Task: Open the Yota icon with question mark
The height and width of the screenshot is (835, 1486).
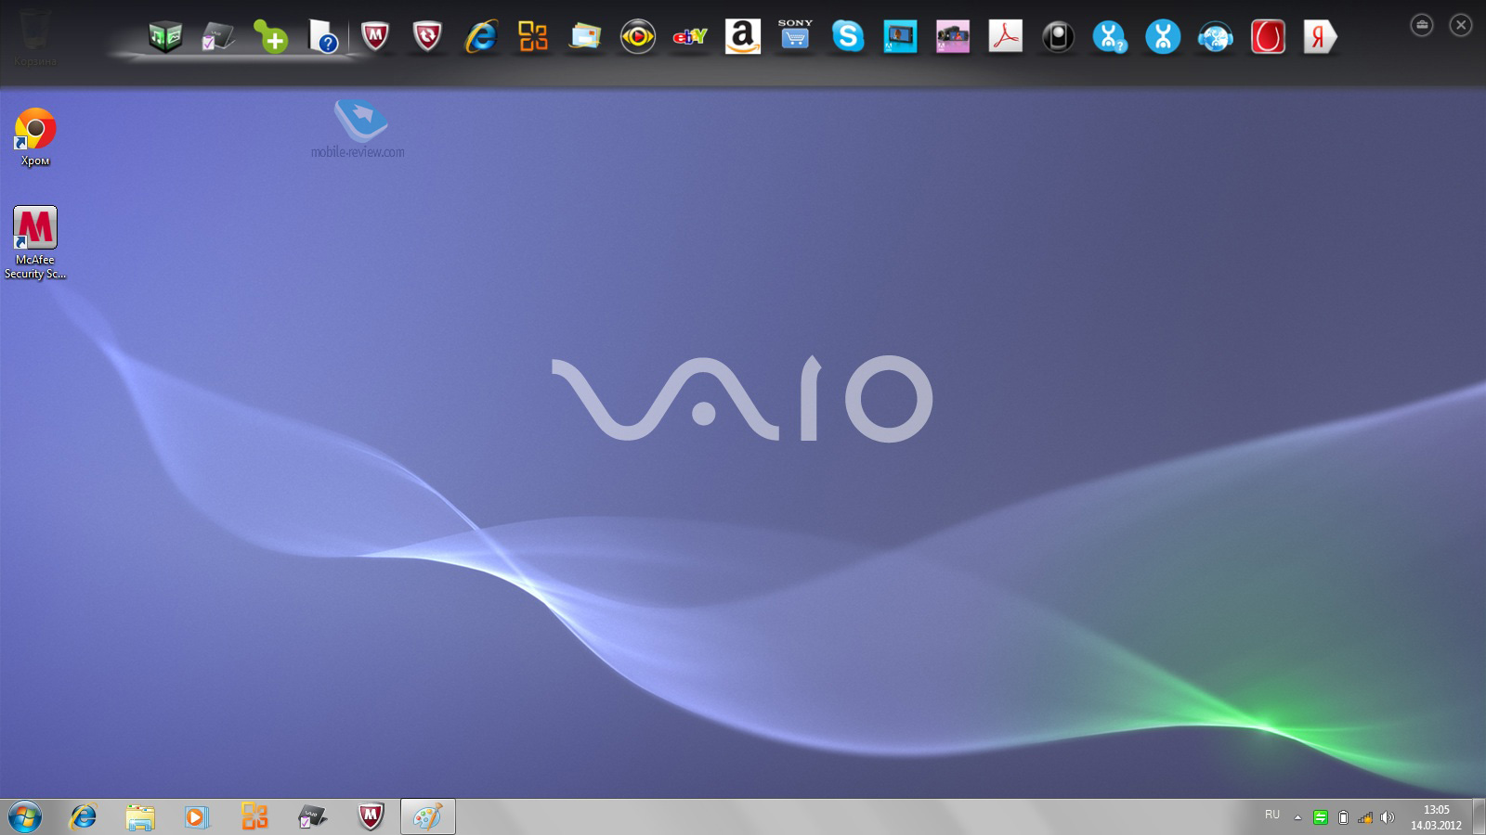Action: (1110, 37)
